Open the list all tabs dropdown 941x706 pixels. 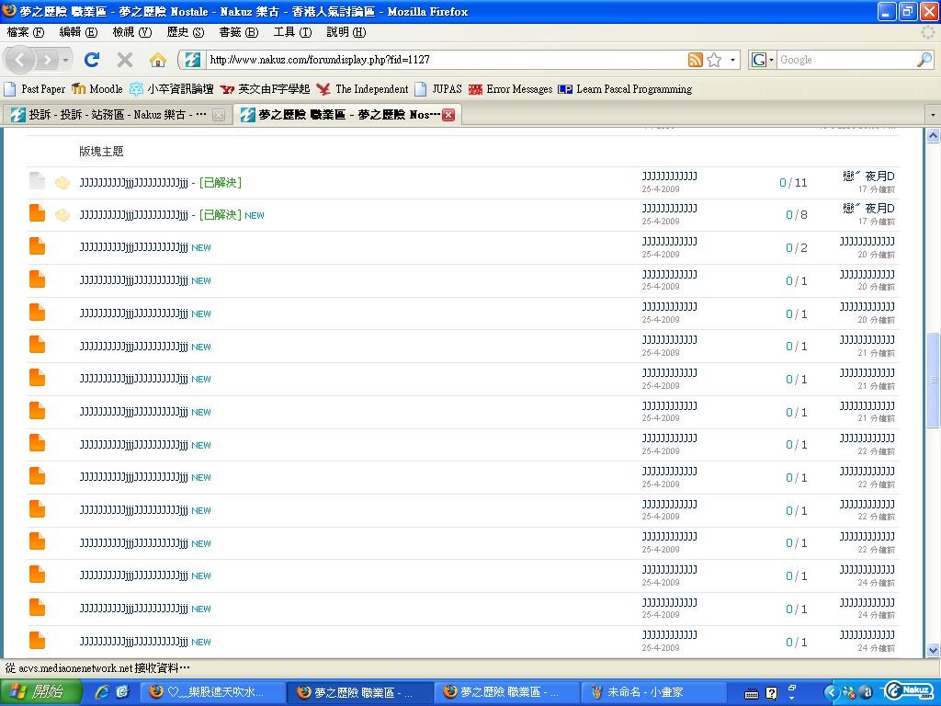tap(933, 114)
